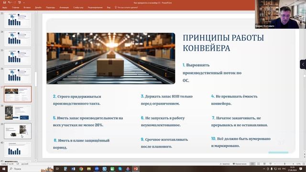Click the zoom percentage value
Image resolution: width=306 pixels, height=172 pixels.
[x=298, y=164]
